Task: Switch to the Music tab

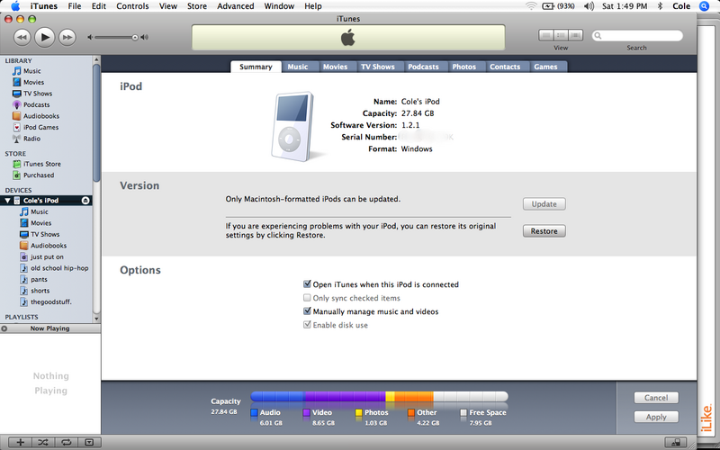Action: [298, 67]
